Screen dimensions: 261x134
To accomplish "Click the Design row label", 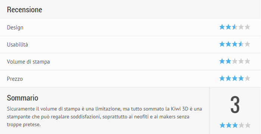I will (15, 28).
